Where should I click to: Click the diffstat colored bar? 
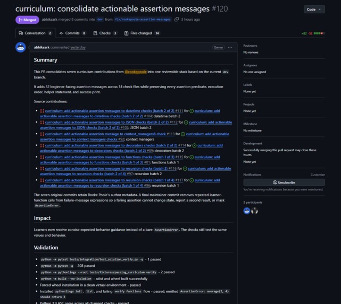point(319,33)
